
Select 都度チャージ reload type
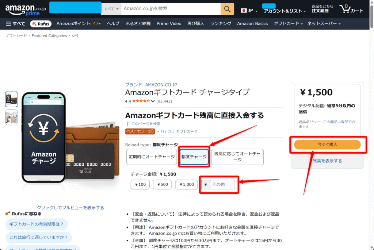[x=194, y=157]
